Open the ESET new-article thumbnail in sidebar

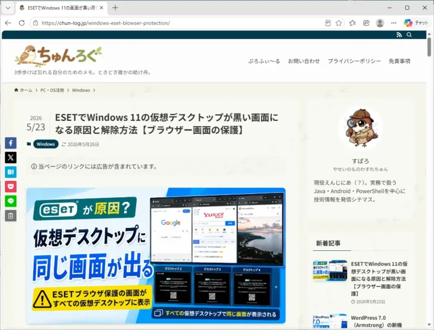(330, 271)
